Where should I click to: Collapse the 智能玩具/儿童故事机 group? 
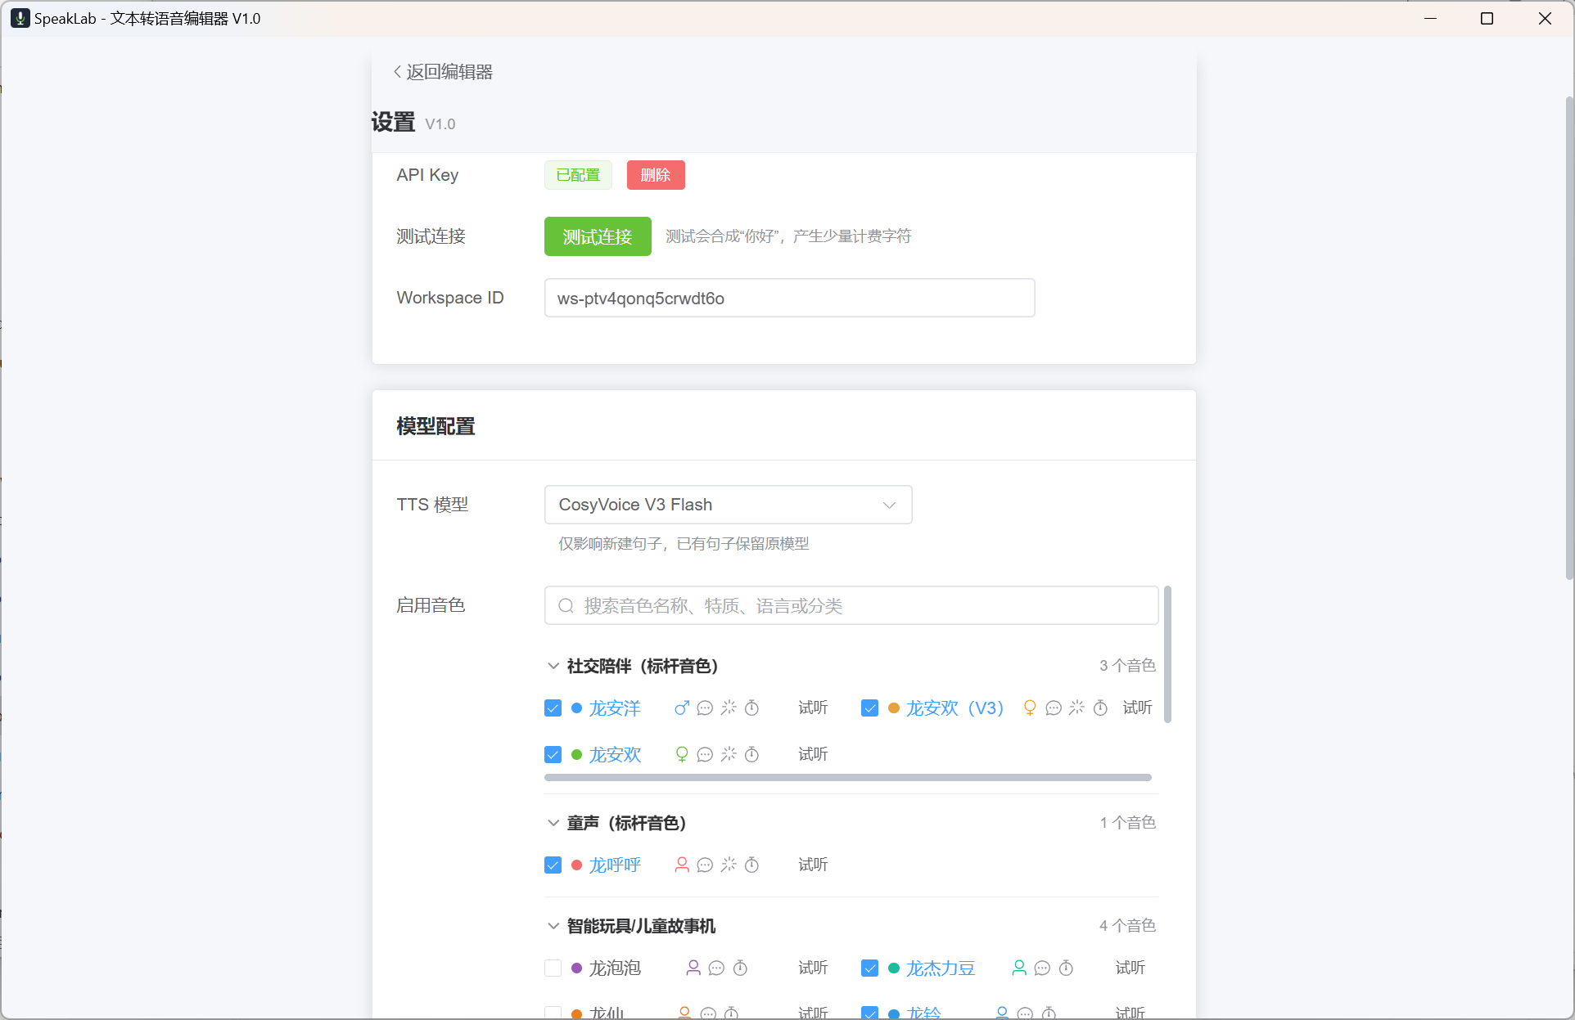[553, 927]
